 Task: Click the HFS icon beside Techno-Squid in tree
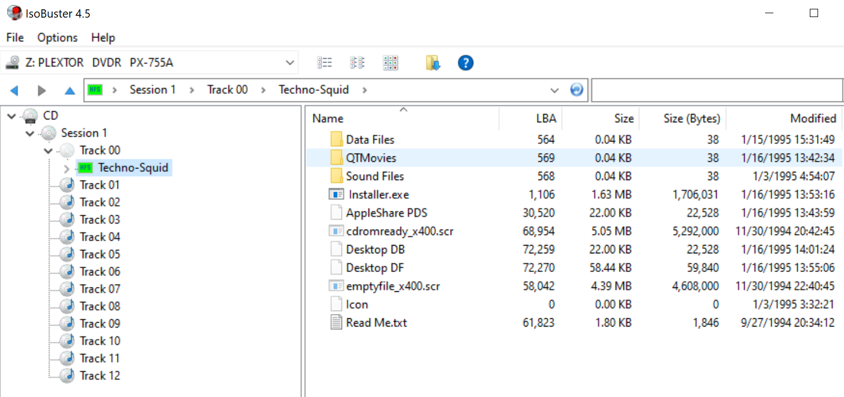(86, 167)
